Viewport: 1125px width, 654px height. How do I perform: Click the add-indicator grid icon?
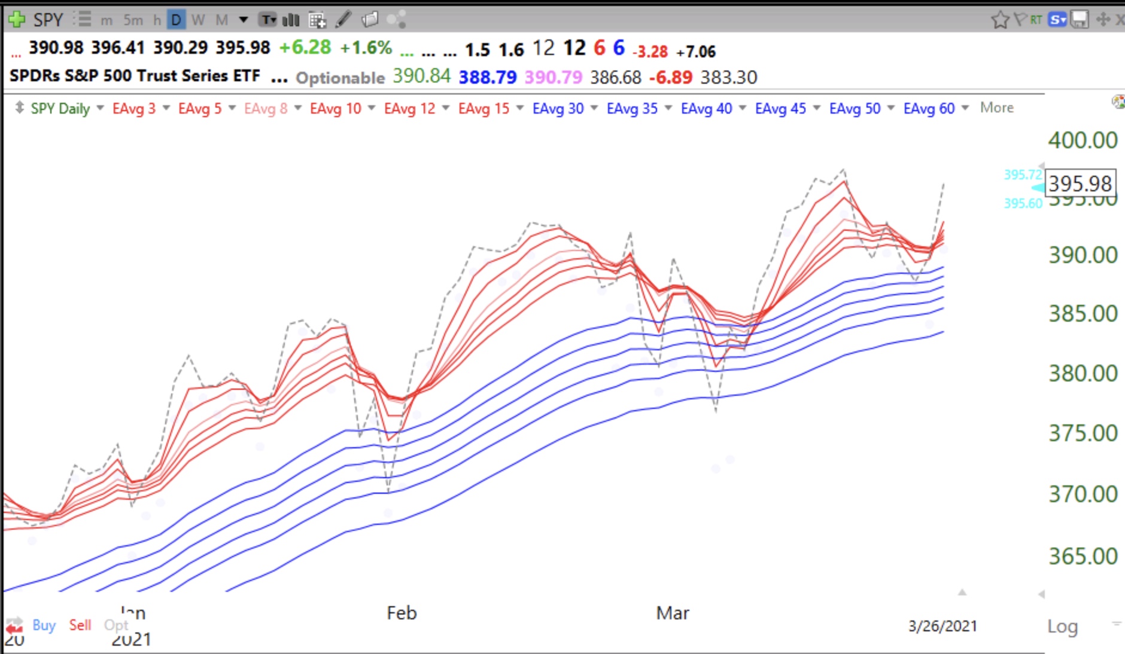click(317, 20)
